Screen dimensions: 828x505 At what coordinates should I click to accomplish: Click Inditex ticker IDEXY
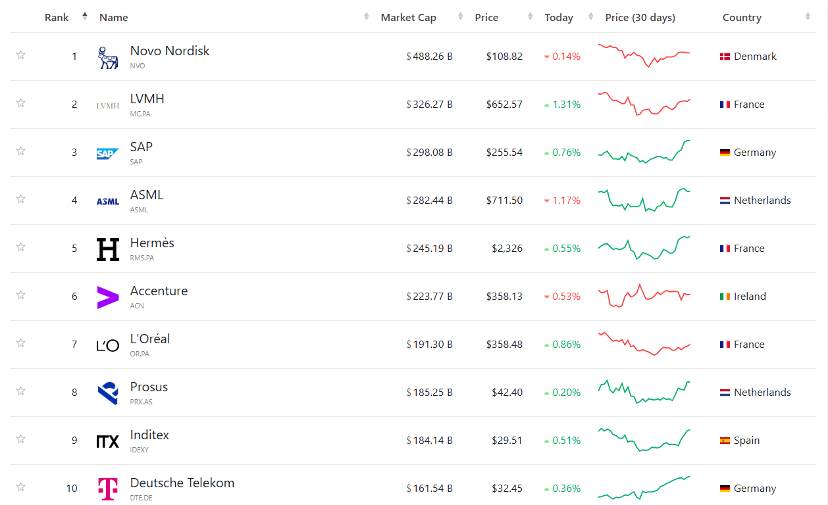(x=140, y=450)
